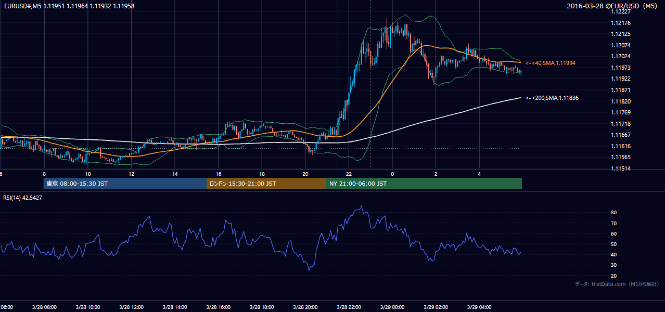Click the 3/28 20:00 time label
This screenshot has width=665, height=312.
(x=305, y=307)
